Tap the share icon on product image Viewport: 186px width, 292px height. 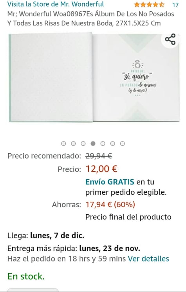click(170, 39)
